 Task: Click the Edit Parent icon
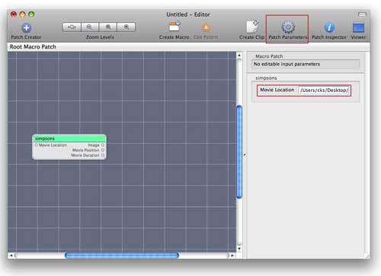point(206,27)
